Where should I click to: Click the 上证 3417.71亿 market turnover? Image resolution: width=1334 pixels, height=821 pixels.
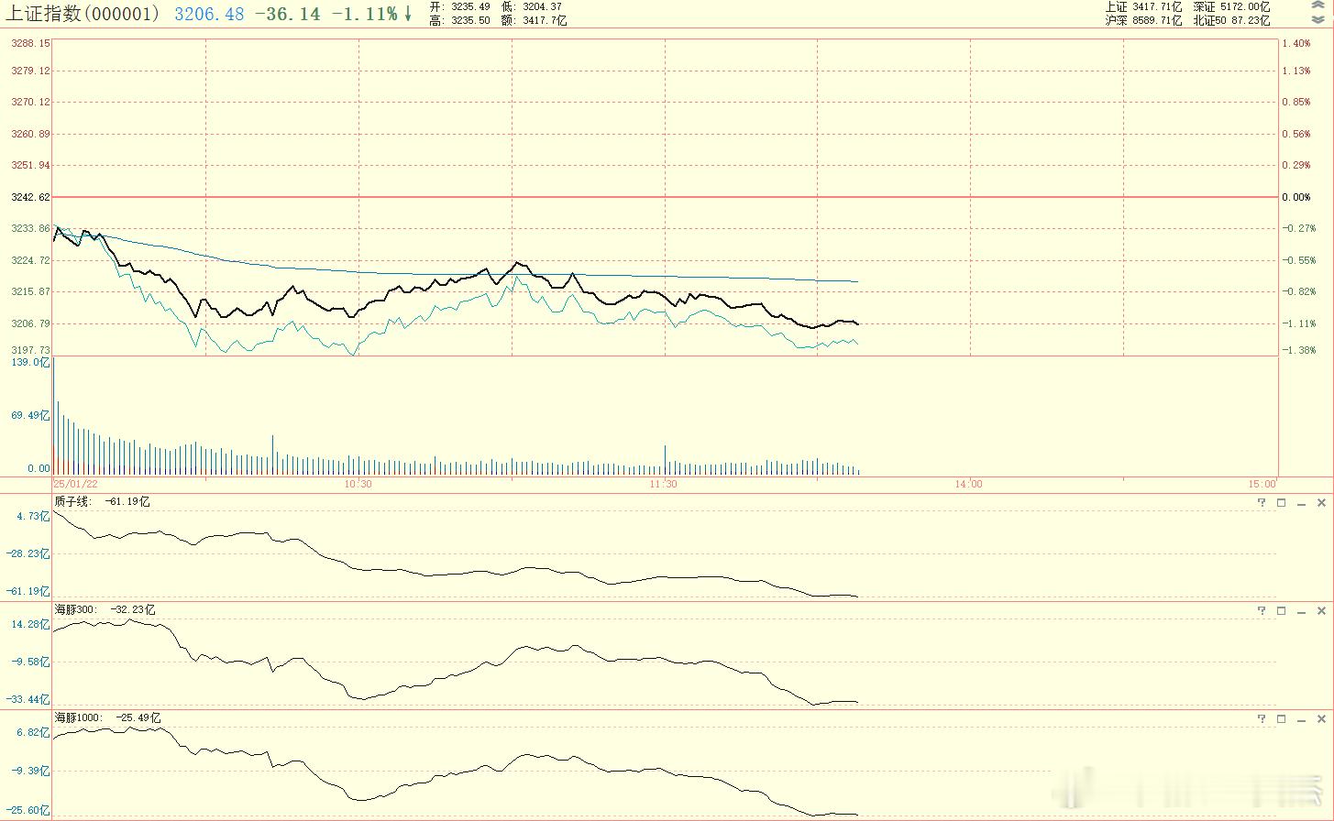tap(1143, 6)
